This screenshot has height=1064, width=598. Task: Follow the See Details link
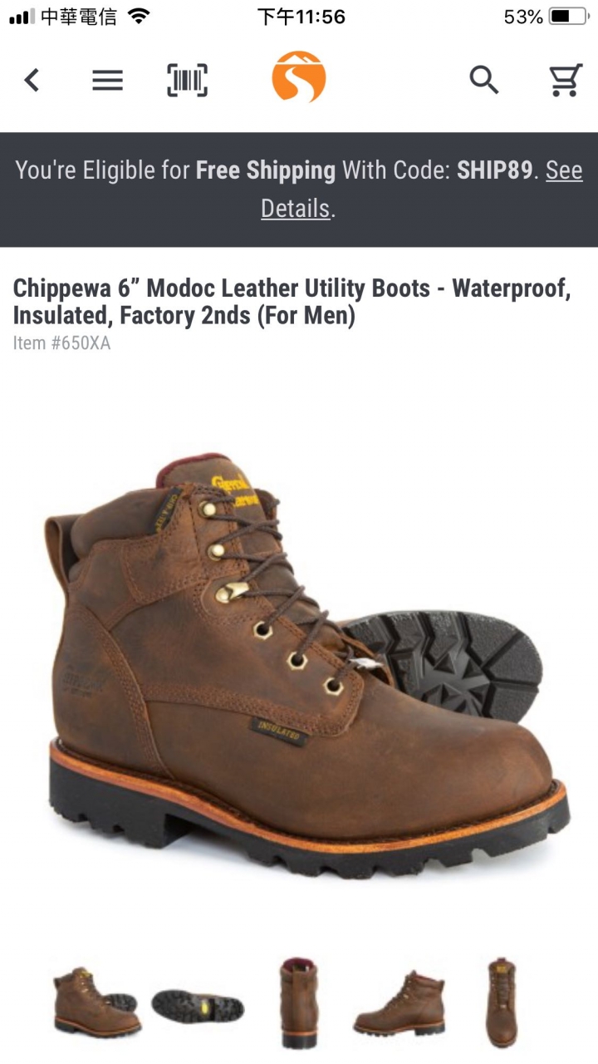point(422,190)
